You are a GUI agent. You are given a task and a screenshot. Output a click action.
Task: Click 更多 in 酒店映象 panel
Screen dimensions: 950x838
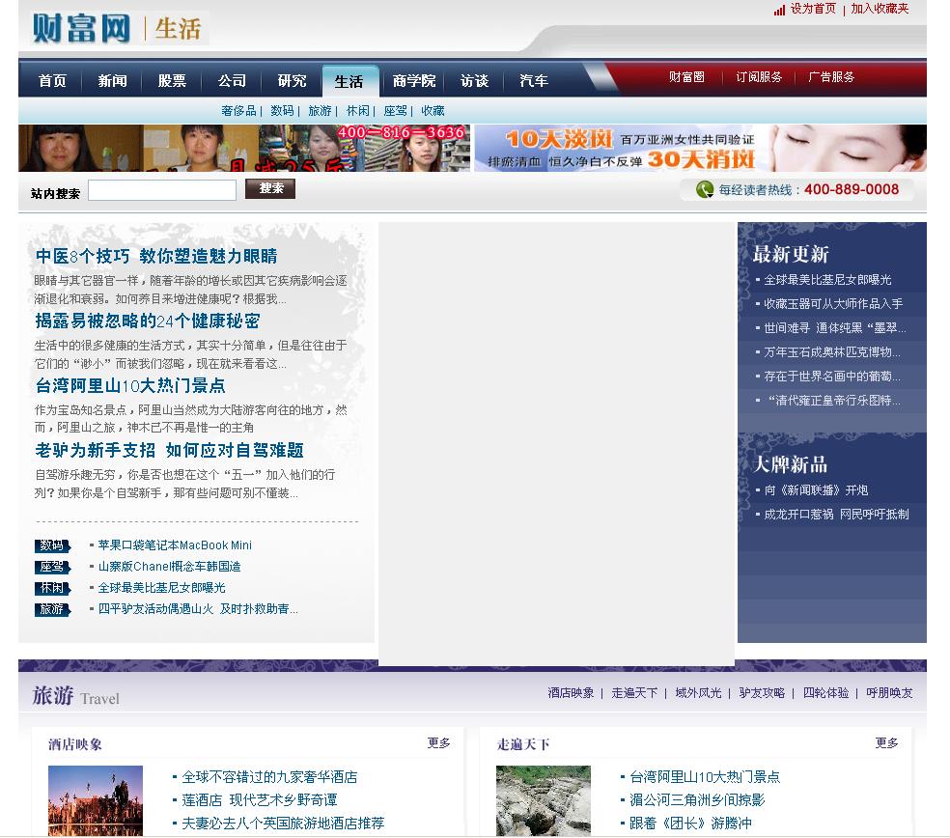coord(438,742)
